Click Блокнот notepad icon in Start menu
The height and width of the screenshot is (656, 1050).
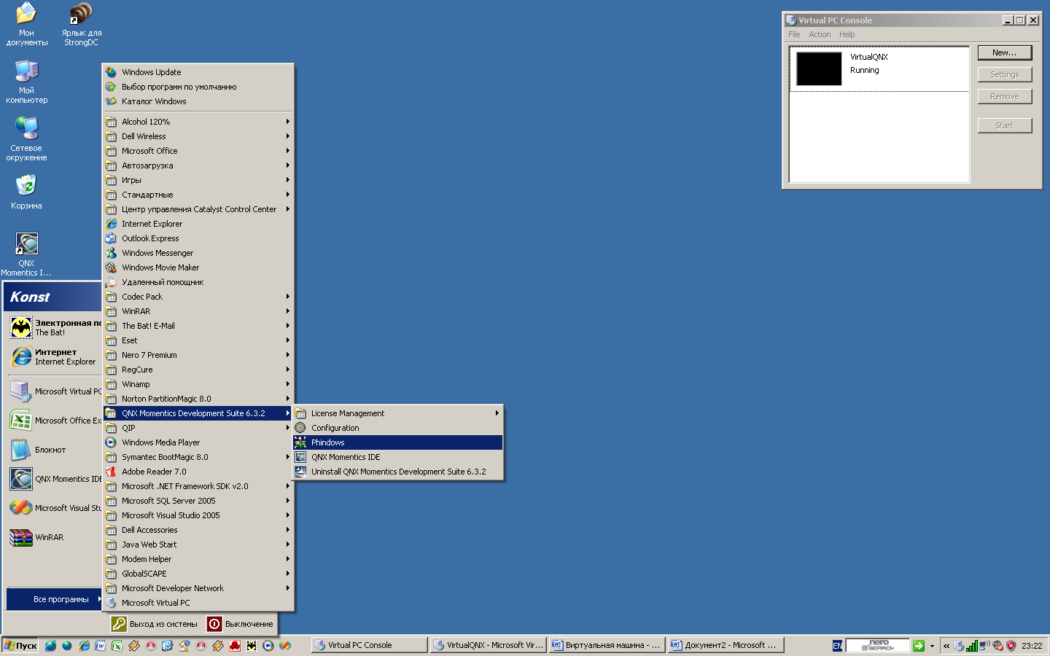tap(21, 450)
